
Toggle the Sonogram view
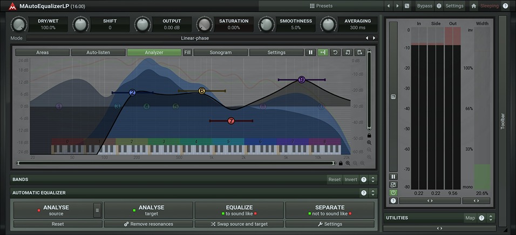pyautogui.click(x=220, y=52)
